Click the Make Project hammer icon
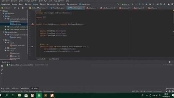The height and width of the screenshot is (98, 174). click(x=118, y=4)
